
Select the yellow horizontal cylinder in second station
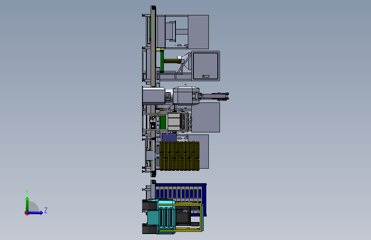coord(172,61)
